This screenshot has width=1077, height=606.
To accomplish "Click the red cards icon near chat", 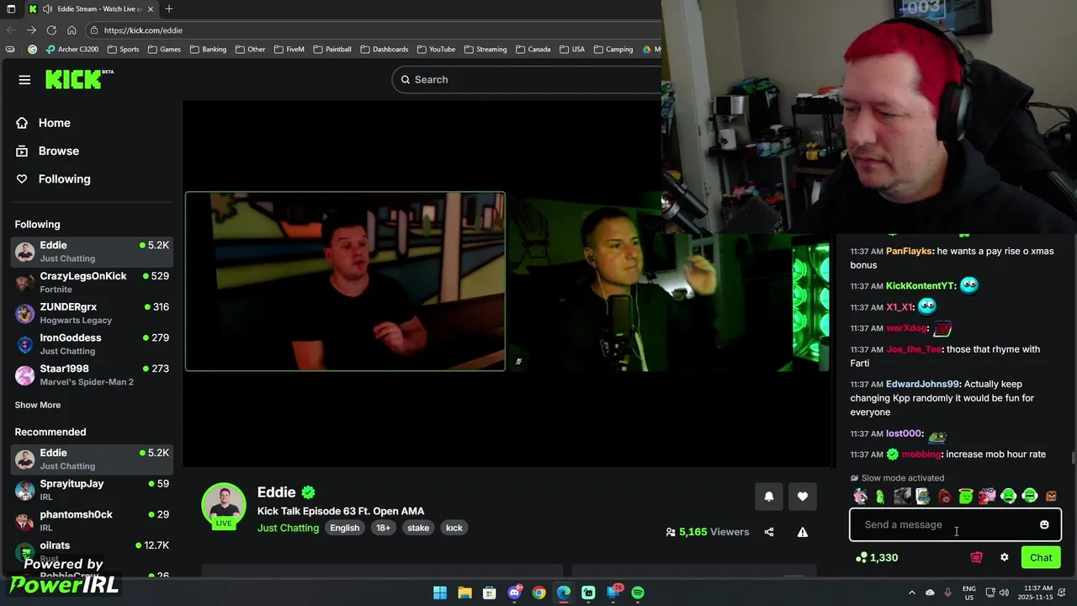I will click(x=976, y=557).
